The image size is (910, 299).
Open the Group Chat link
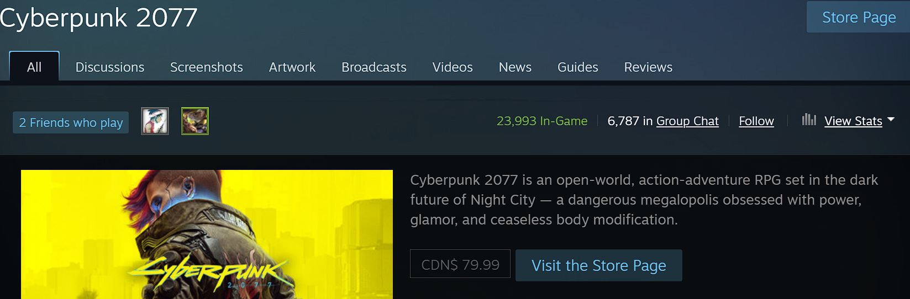(x=687, y=121)
